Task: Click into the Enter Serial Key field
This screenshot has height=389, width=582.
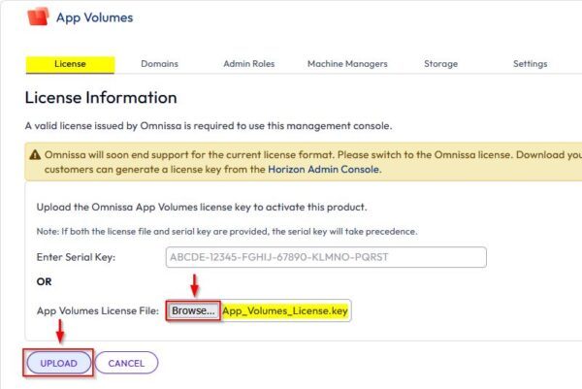Action: click(x=326, y=257)
